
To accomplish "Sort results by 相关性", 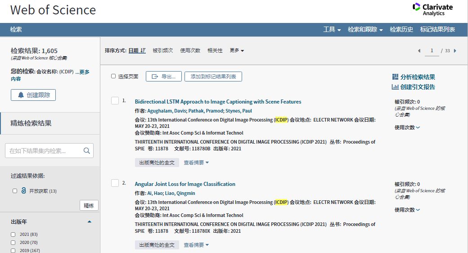I will click(215, 50).
